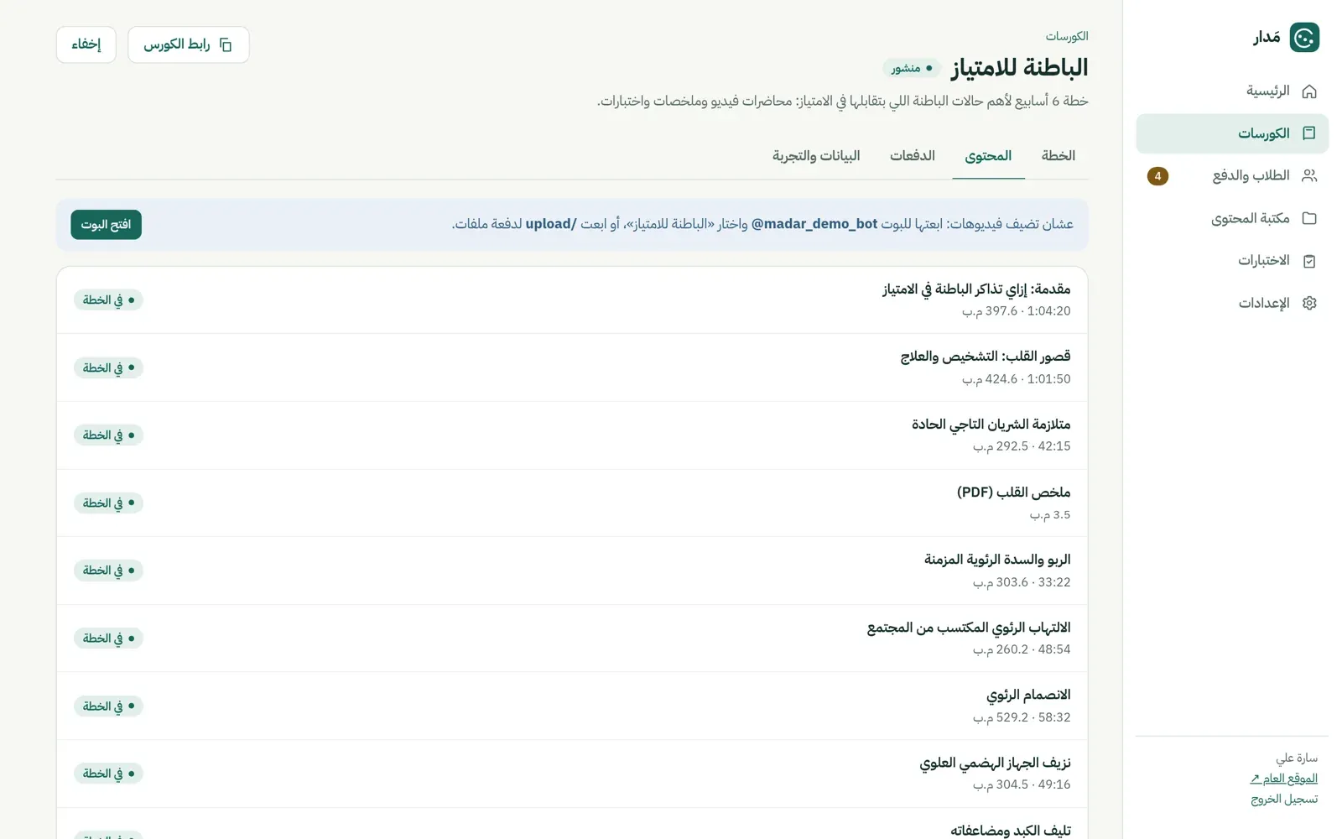Click the folder icon beside مكتبة المحتوى
Viewport: 1342px width, 839px height.
click(x=1309, y=218)
